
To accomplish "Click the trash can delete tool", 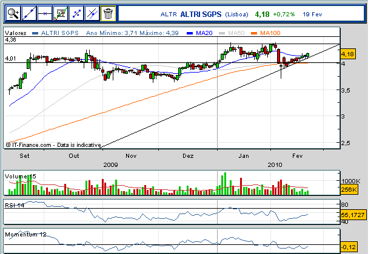I will click(108, 13).
